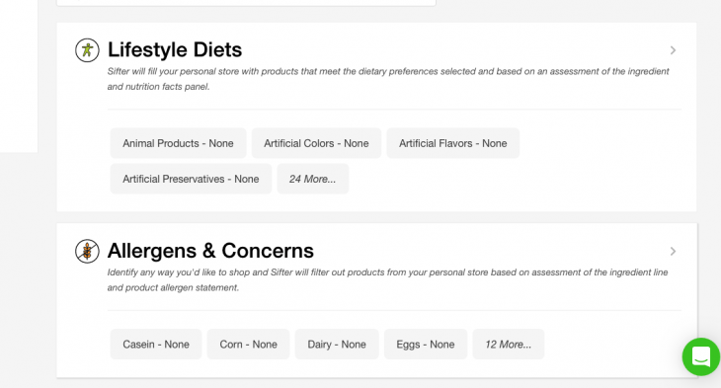Click the Allergens wheat-crossed icon
The width and height of the screenshot is (721, 388).
pyautogui.click(x=87, y=252)
